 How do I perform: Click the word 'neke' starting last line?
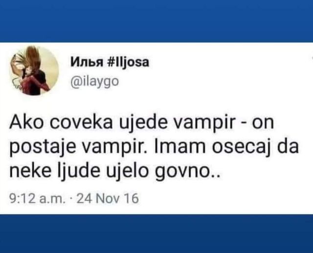(x=30, y=171)
